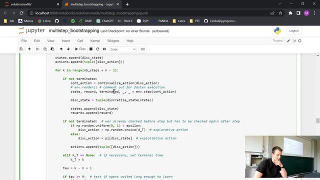Click the Last Checkpoint text
This screenshot has width=320, height=180.
[125, 31]
